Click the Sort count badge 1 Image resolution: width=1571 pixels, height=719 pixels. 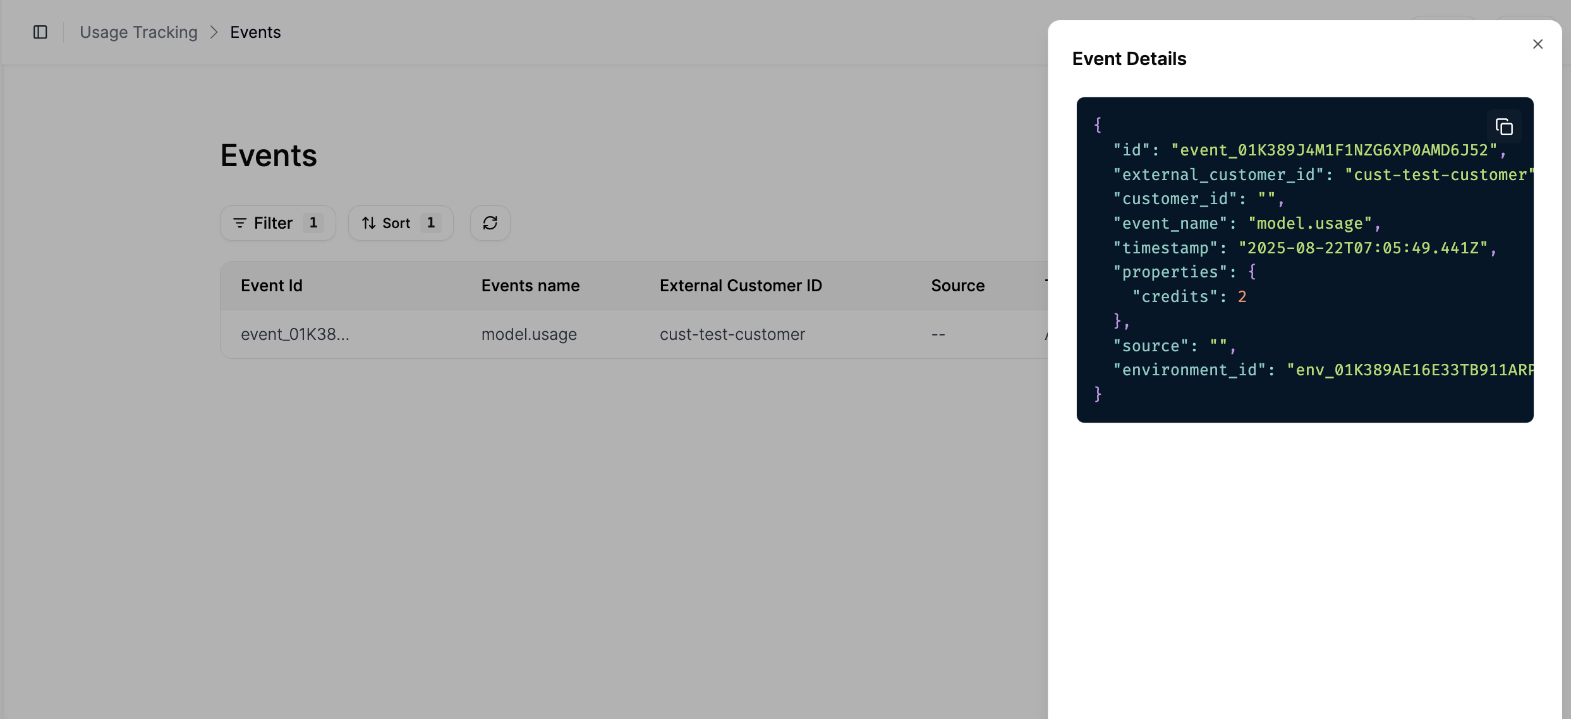(430, 223)
